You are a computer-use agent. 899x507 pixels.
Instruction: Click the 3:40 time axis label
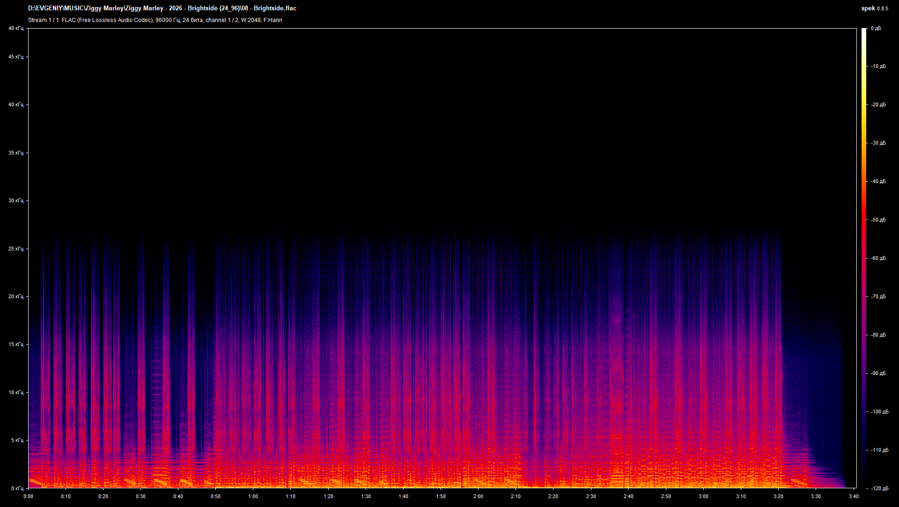coord(853,497)
